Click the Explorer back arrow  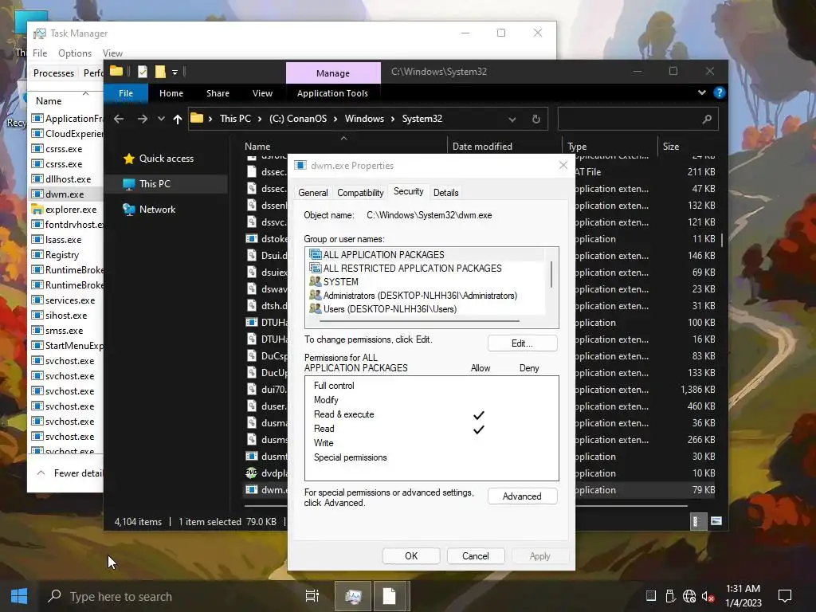tap(119, 120)
